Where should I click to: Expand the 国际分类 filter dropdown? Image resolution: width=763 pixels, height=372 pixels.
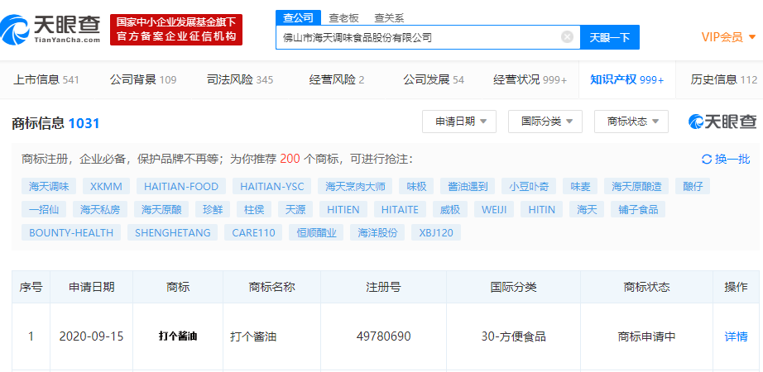click(545, 122)
